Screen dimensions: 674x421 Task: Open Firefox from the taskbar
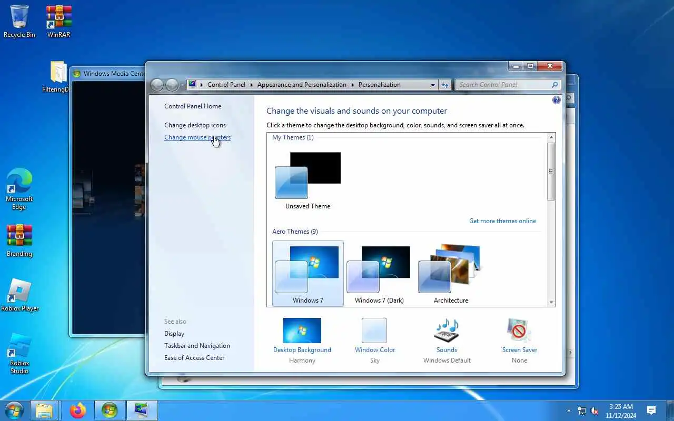(78, 410)
